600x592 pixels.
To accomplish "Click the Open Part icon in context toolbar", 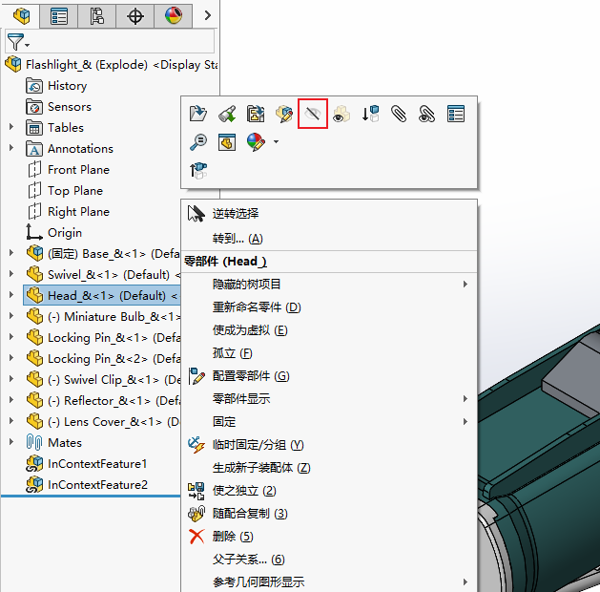I will [198, 115].
